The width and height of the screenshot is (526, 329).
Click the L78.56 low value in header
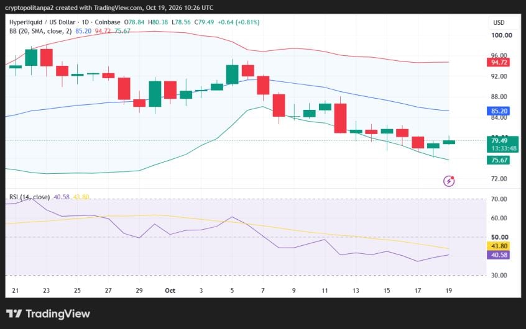pyautogui.click(x=181, y=22)
